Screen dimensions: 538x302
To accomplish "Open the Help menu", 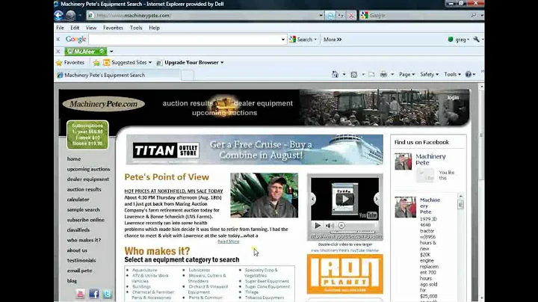I will [x=154, y=28].
